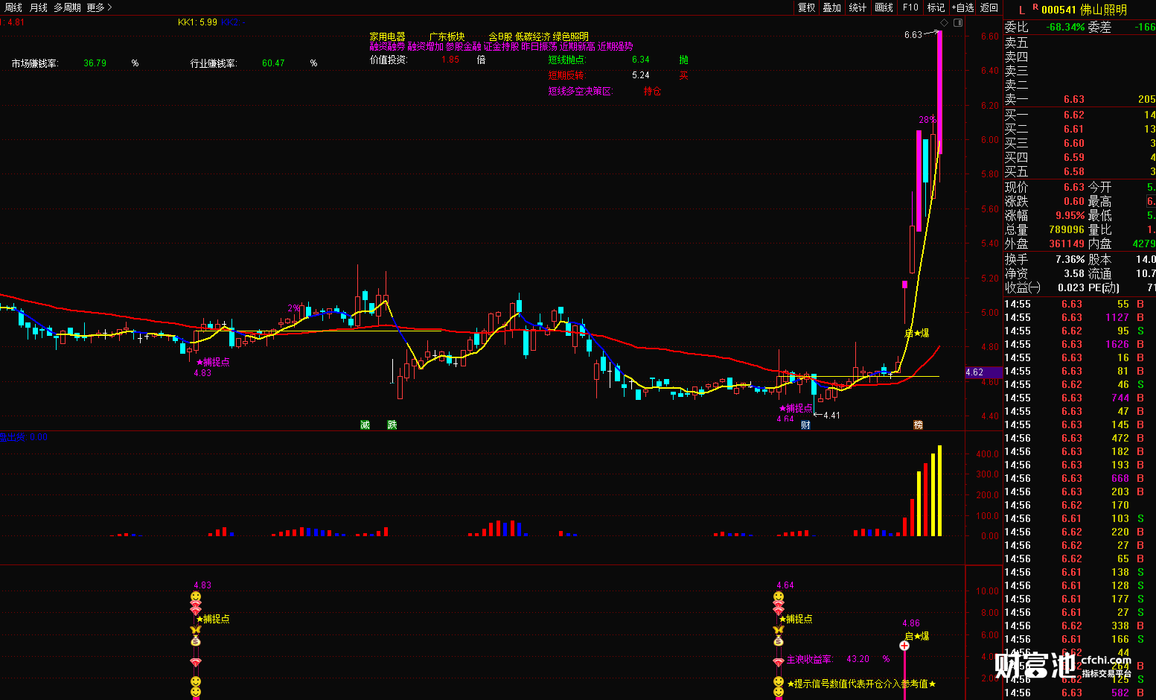Open the 多周期 multi-period view
The image size is (1156, 700).
coord(67,7)
